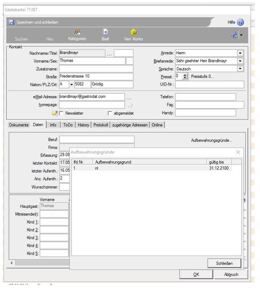Click the PLZ field showing 5082

pyautogui.click(x=82, y=84)
